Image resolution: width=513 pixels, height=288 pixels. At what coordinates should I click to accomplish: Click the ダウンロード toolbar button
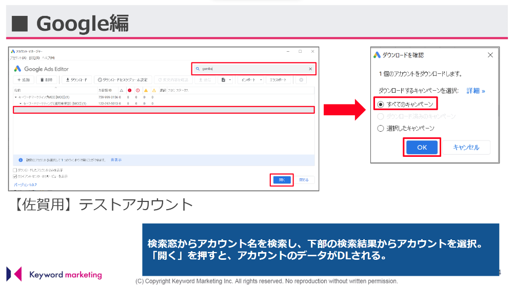[76, 80]
